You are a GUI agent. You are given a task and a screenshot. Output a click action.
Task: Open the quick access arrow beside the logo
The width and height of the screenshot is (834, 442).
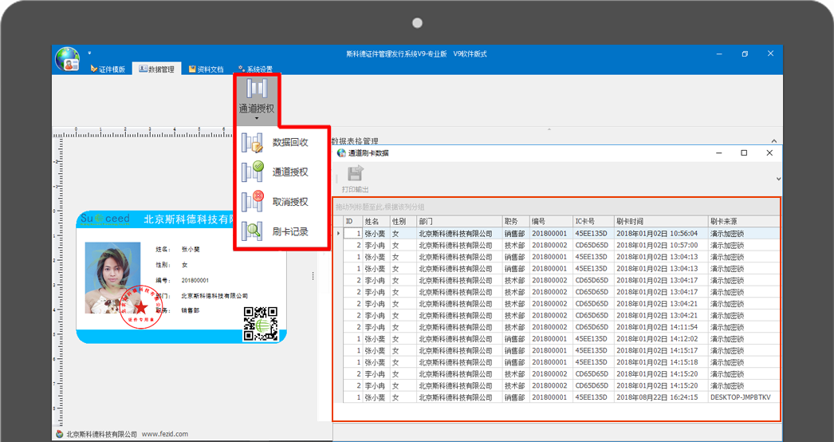click(89, 53)
